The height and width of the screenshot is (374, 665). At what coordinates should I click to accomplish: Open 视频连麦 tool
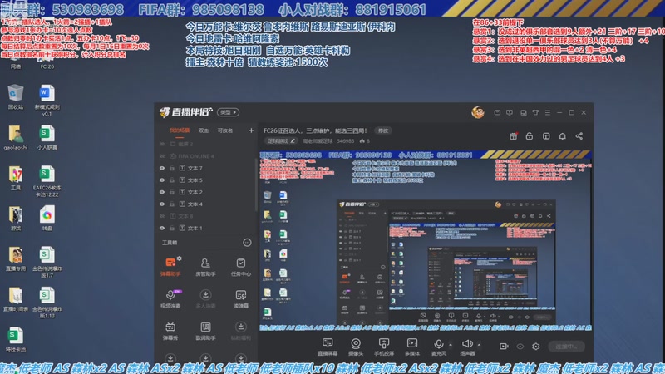tap(170, 298)
